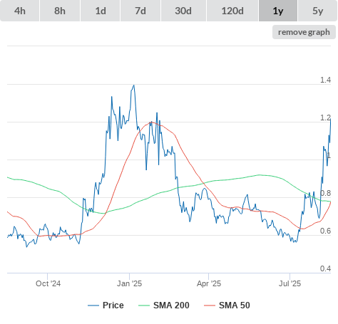Click the Apr '25 axis label
The width and height of the screenshot is (338, 324).
(209, 283)
